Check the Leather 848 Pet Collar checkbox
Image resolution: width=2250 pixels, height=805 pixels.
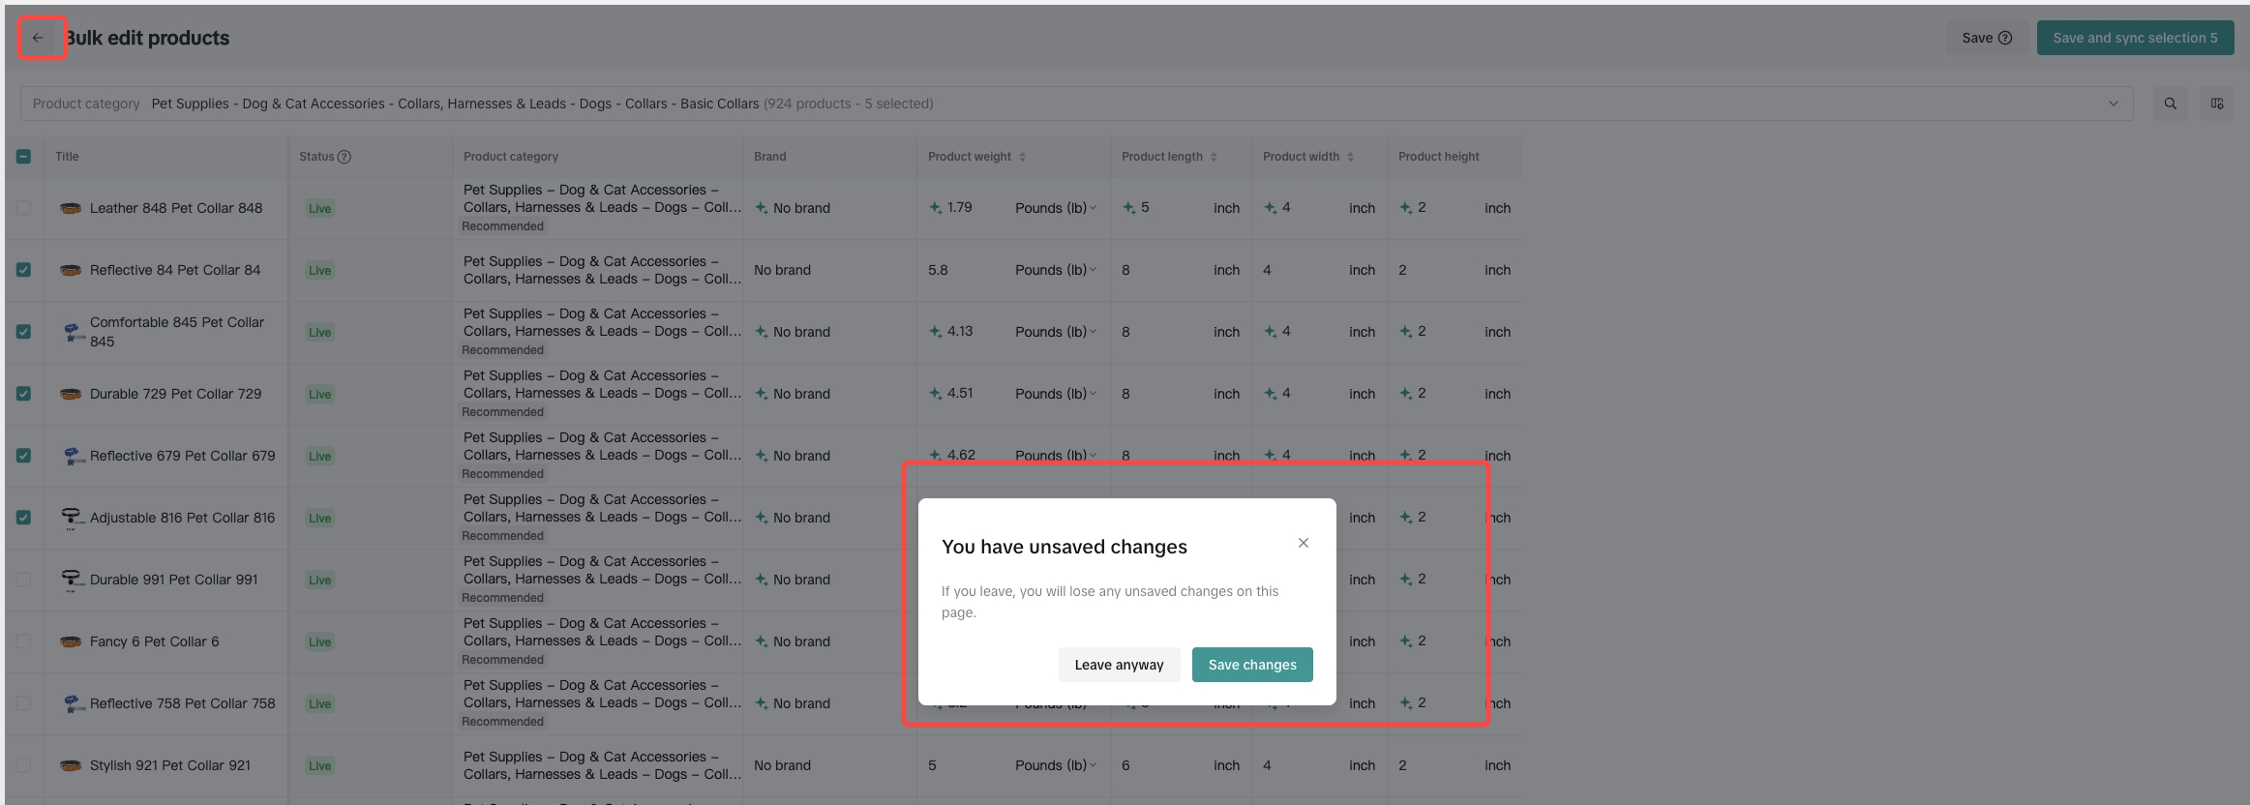[x=23, y=208]
